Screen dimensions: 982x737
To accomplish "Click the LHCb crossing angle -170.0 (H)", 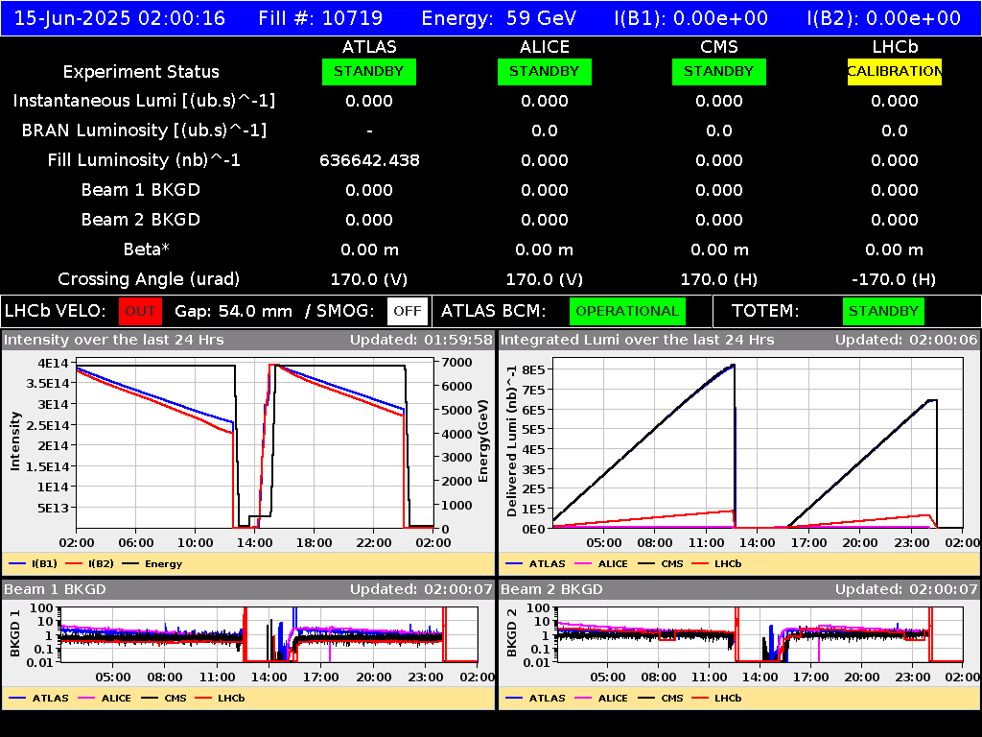I will (894, 279).
